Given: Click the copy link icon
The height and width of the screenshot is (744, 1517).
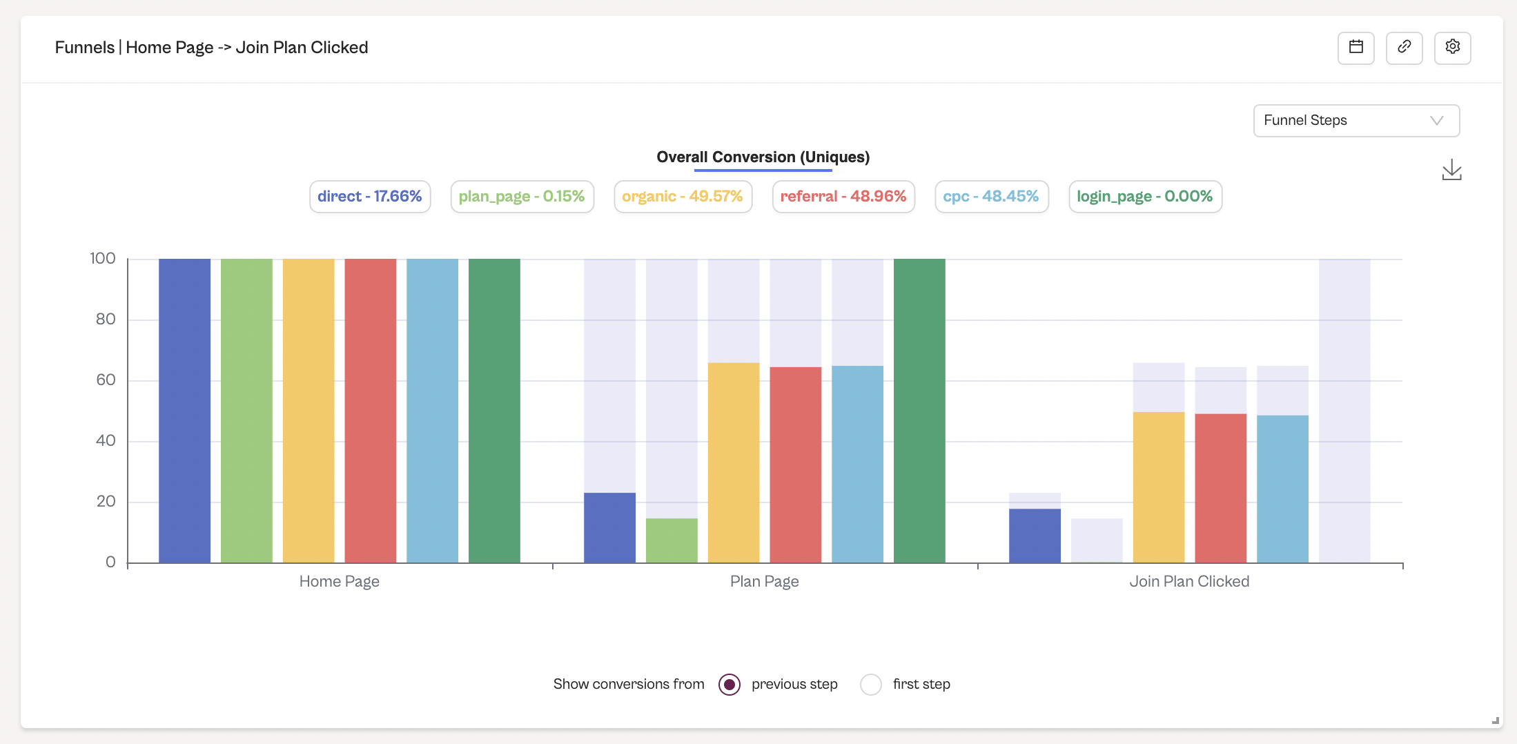Looking at the screenshot, I should pyautogui.click(x=1404, y=48).
